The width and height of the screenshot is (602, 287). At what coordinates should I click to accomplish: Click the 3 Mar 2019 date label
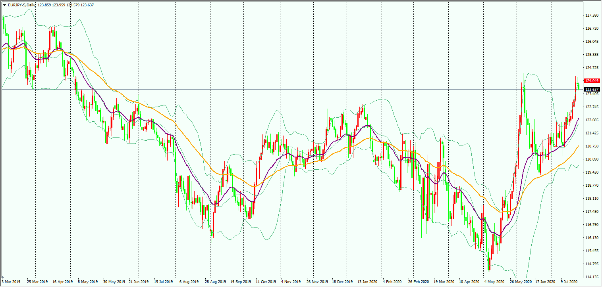point(11,282)
